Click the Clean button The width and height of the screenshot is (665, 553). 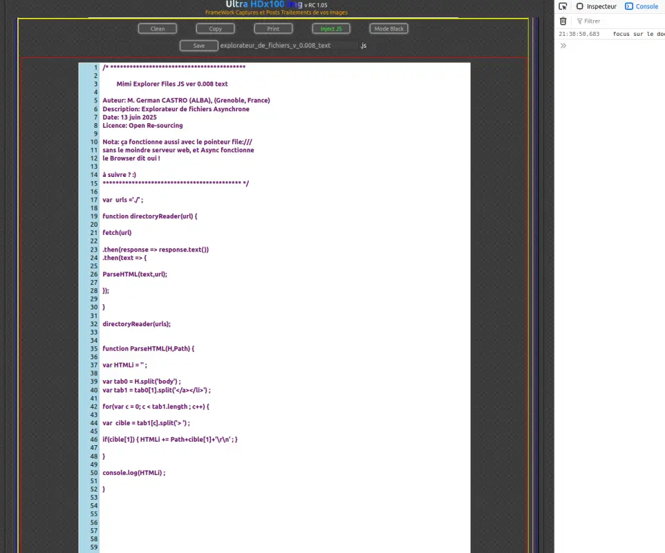(x=158, y=29)
